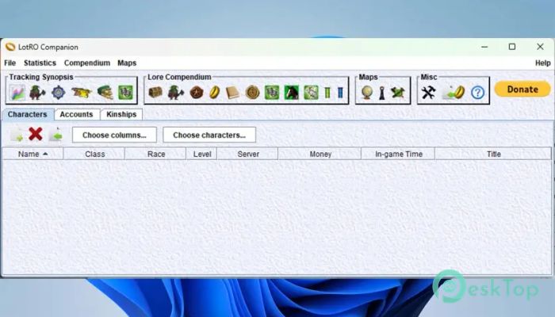Open the Help menu
The image size is (555, 317).
pyautogui.click(x=543, y=63)
